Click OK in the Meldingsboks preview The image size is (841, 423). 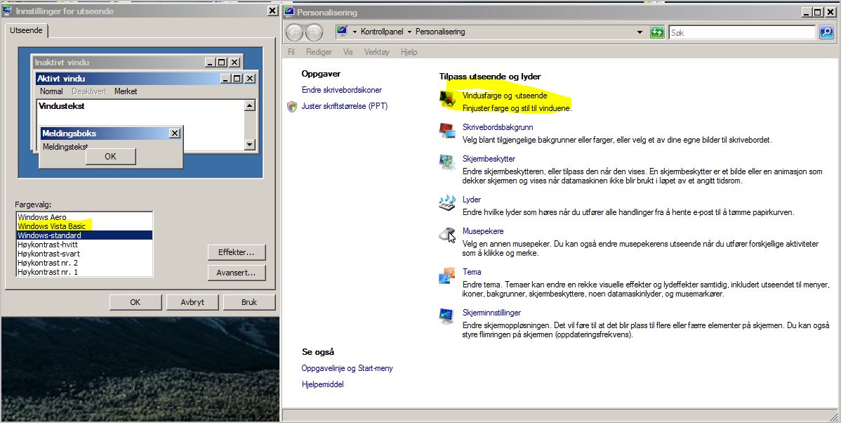pos(110,156)
